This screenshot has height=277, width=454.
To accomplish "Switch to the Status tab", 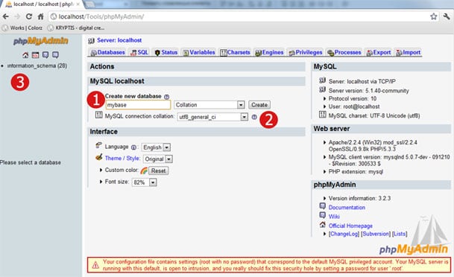I will 166,52.
